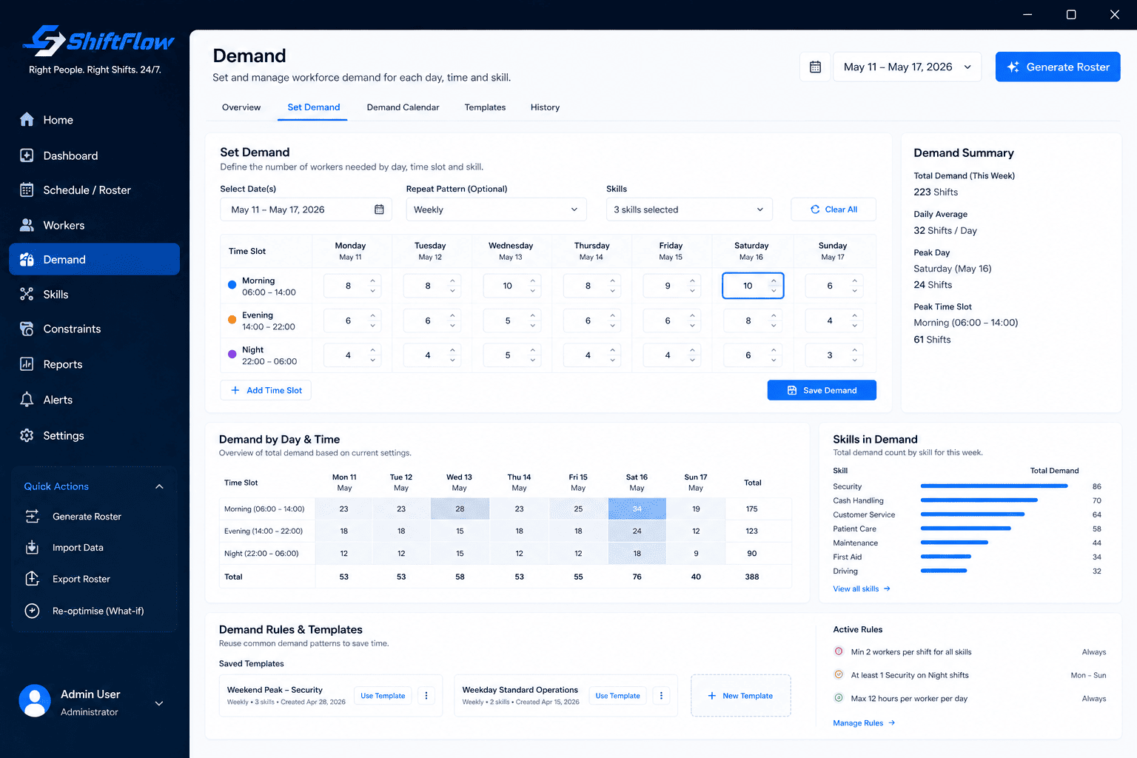Click the Export Roster icon
This screenshot has width=1137, height=758.
pos(32,579)
